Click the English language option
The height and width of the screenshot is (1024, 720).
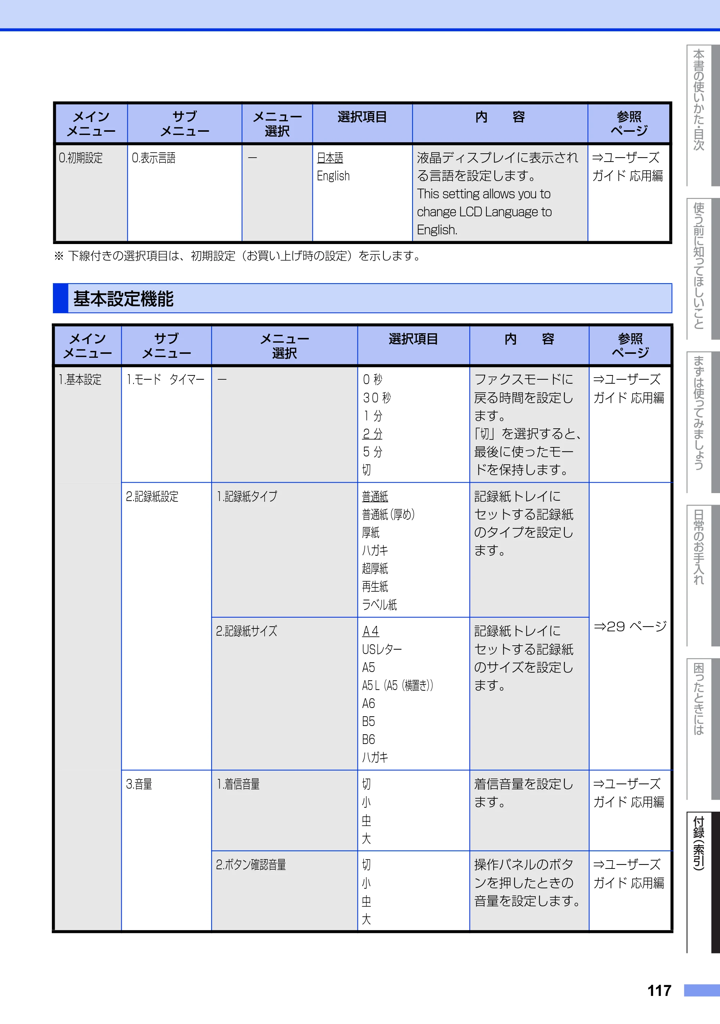pos(333,176)
